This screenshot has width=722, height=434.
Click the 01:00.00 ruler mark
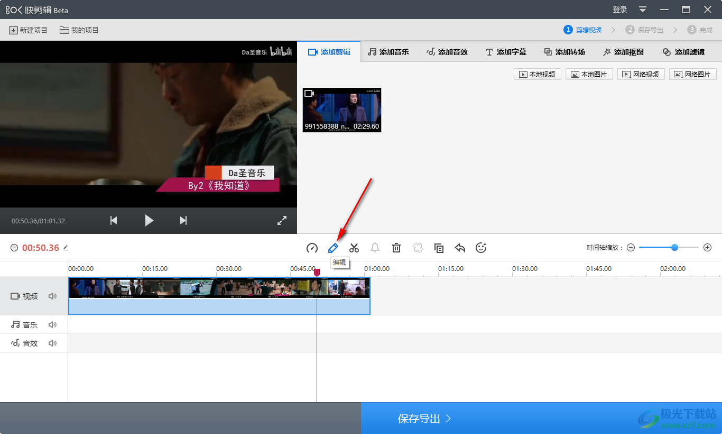pyautogui.click(x=377, y=269)
